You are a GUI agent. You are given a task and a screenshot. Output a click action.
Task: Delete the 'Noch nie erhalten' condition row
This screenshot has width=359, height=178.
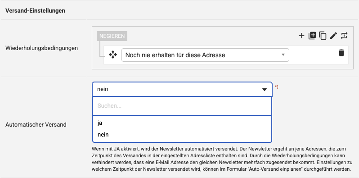pos(341,53)
